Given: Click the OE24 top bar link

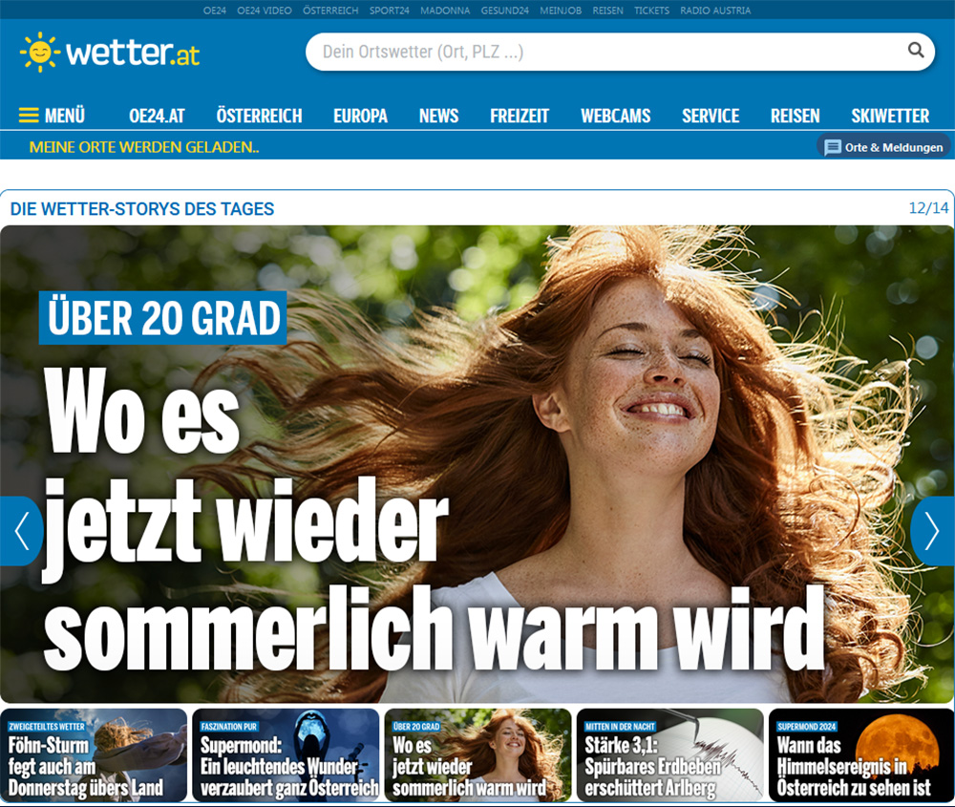Looking at the screenshot, I should click(214, 11).
